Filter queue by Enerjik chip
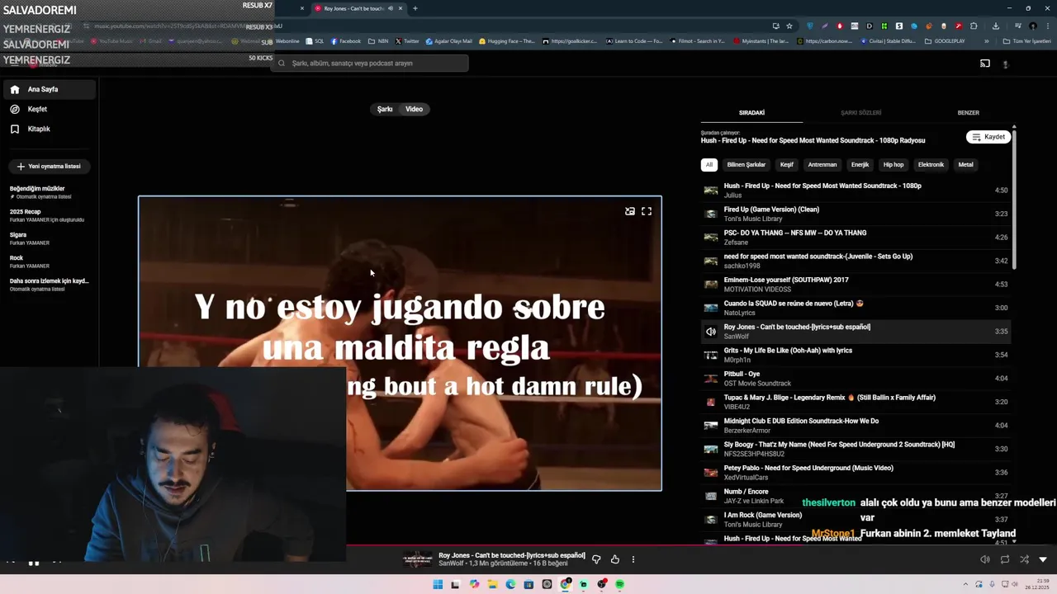The image size is (1057, 594). click(860, 164)
